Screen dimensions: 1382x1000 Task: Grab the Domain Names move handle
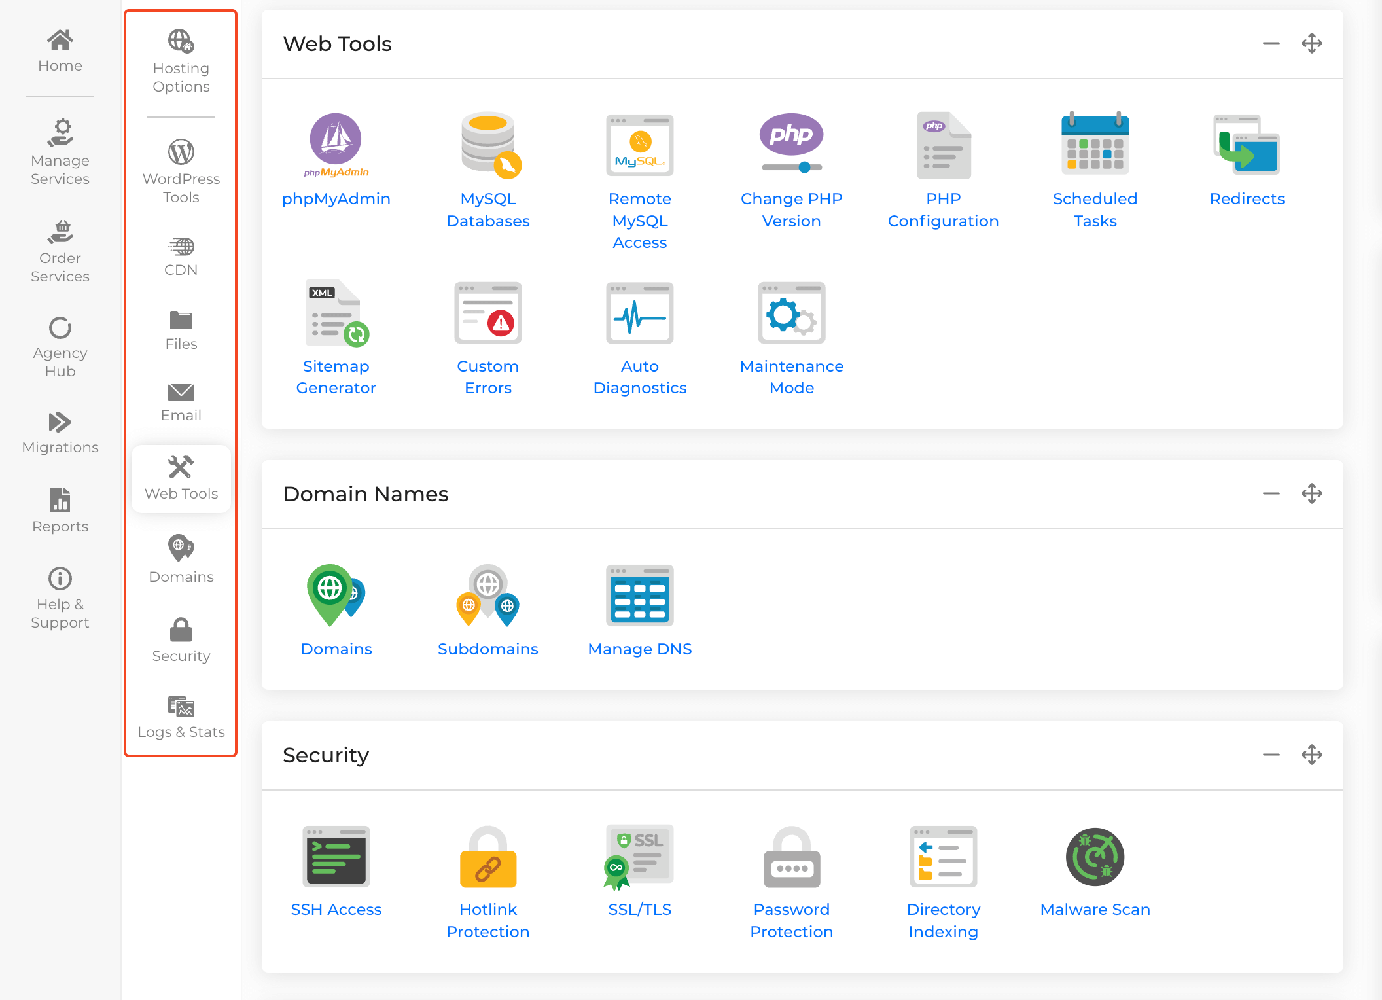(x=1312, y=494)
